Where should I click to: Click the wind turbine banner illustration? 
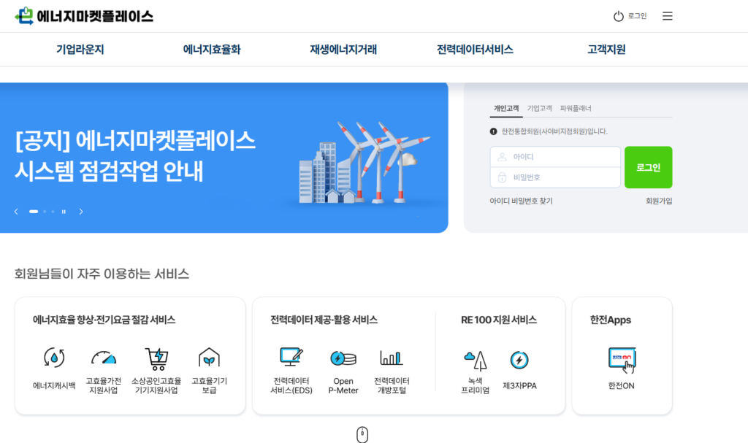click(x=365, y=163)
